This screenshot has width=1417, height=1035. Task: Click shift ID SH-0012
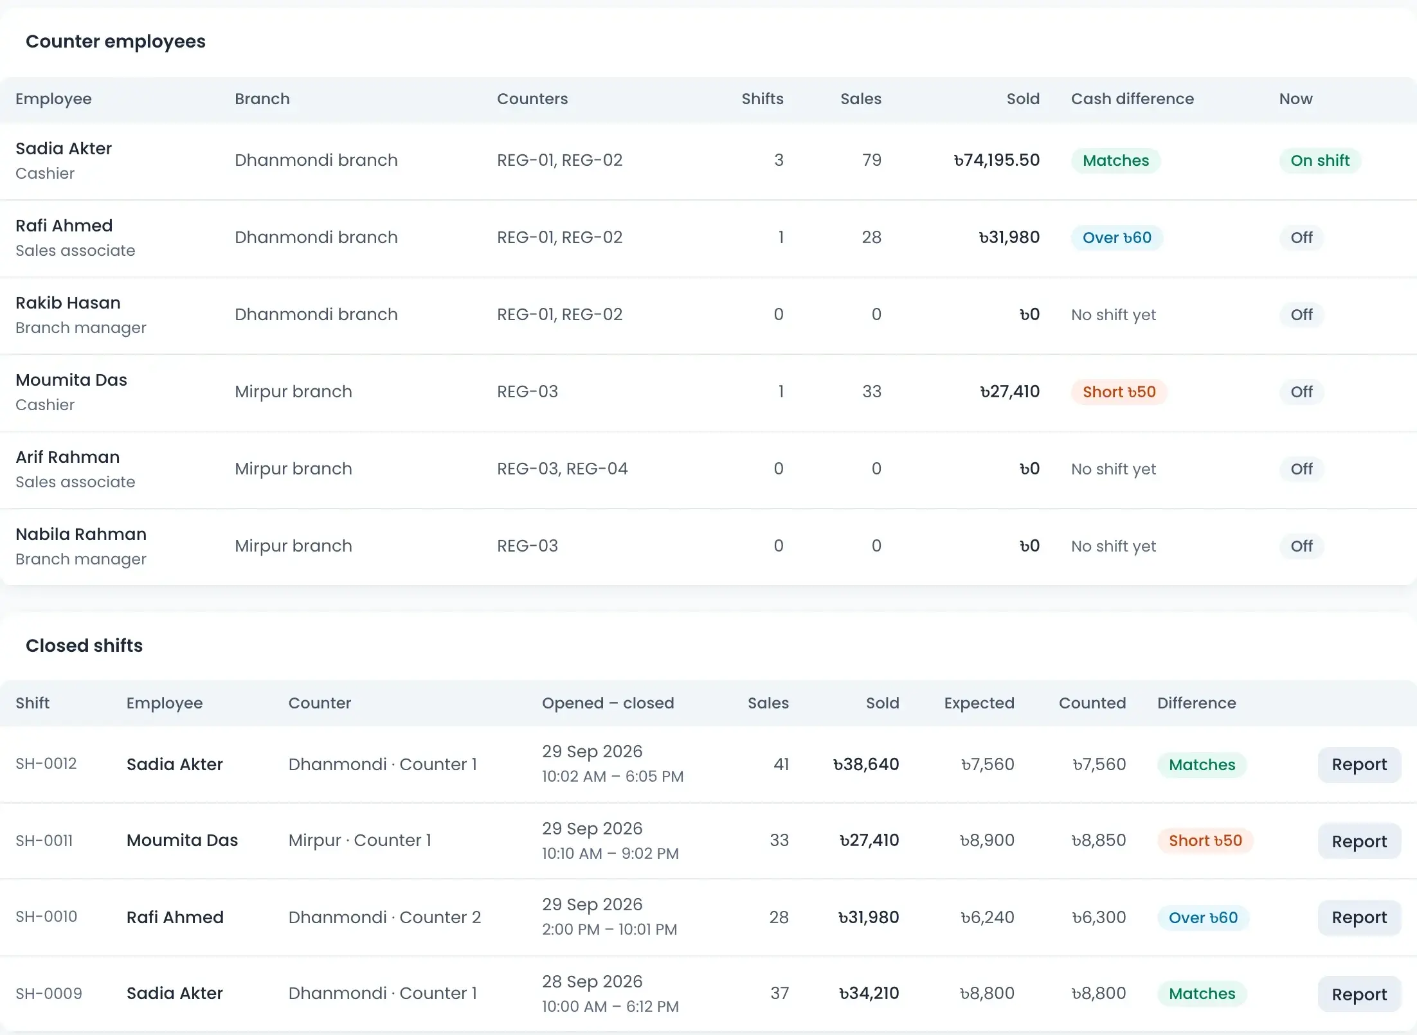[x=46, y=764]
